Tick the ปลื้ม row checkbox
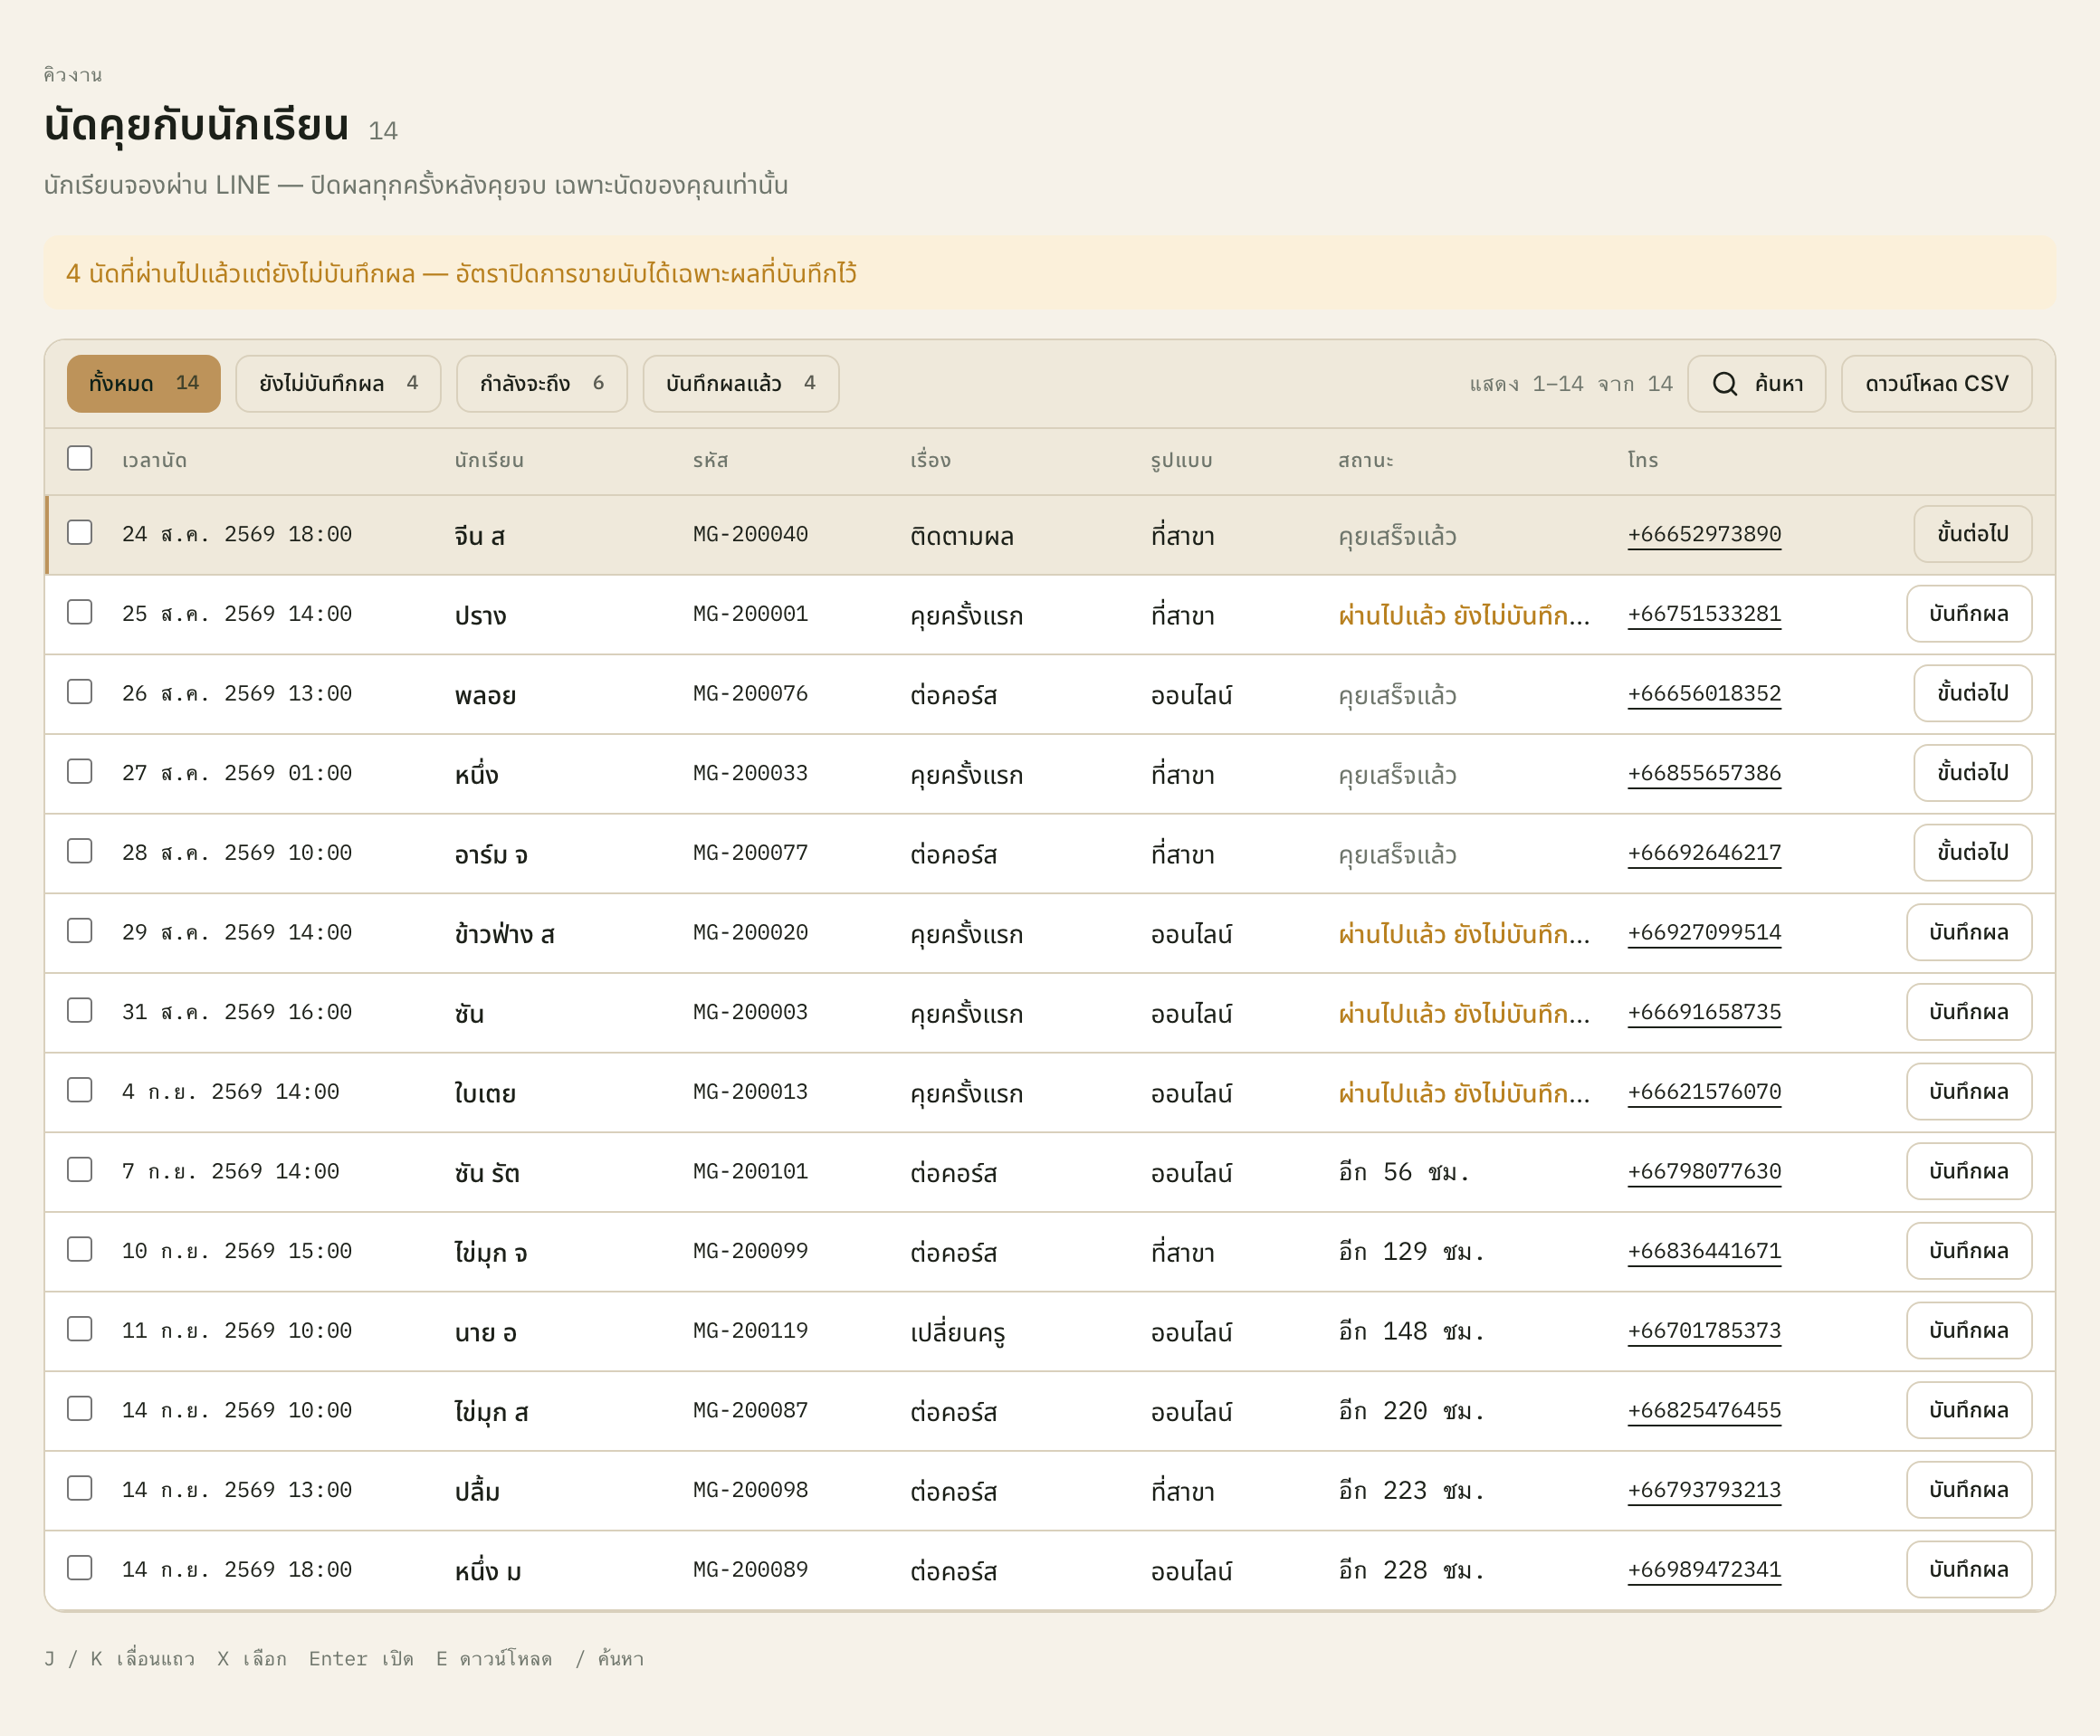Image resolution: width=2100 pixels, height=1736 pixels. click(80, 1488)
